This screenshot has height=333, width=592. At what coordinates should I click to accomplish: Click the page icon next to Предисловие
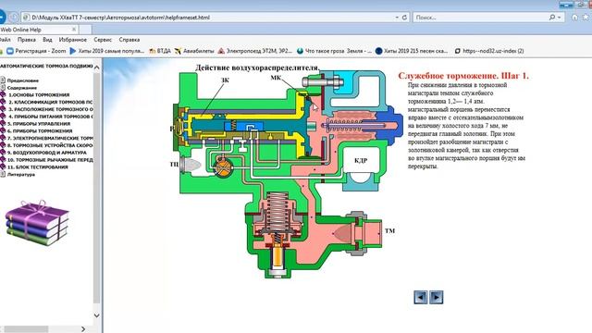[x=3, y=80]
